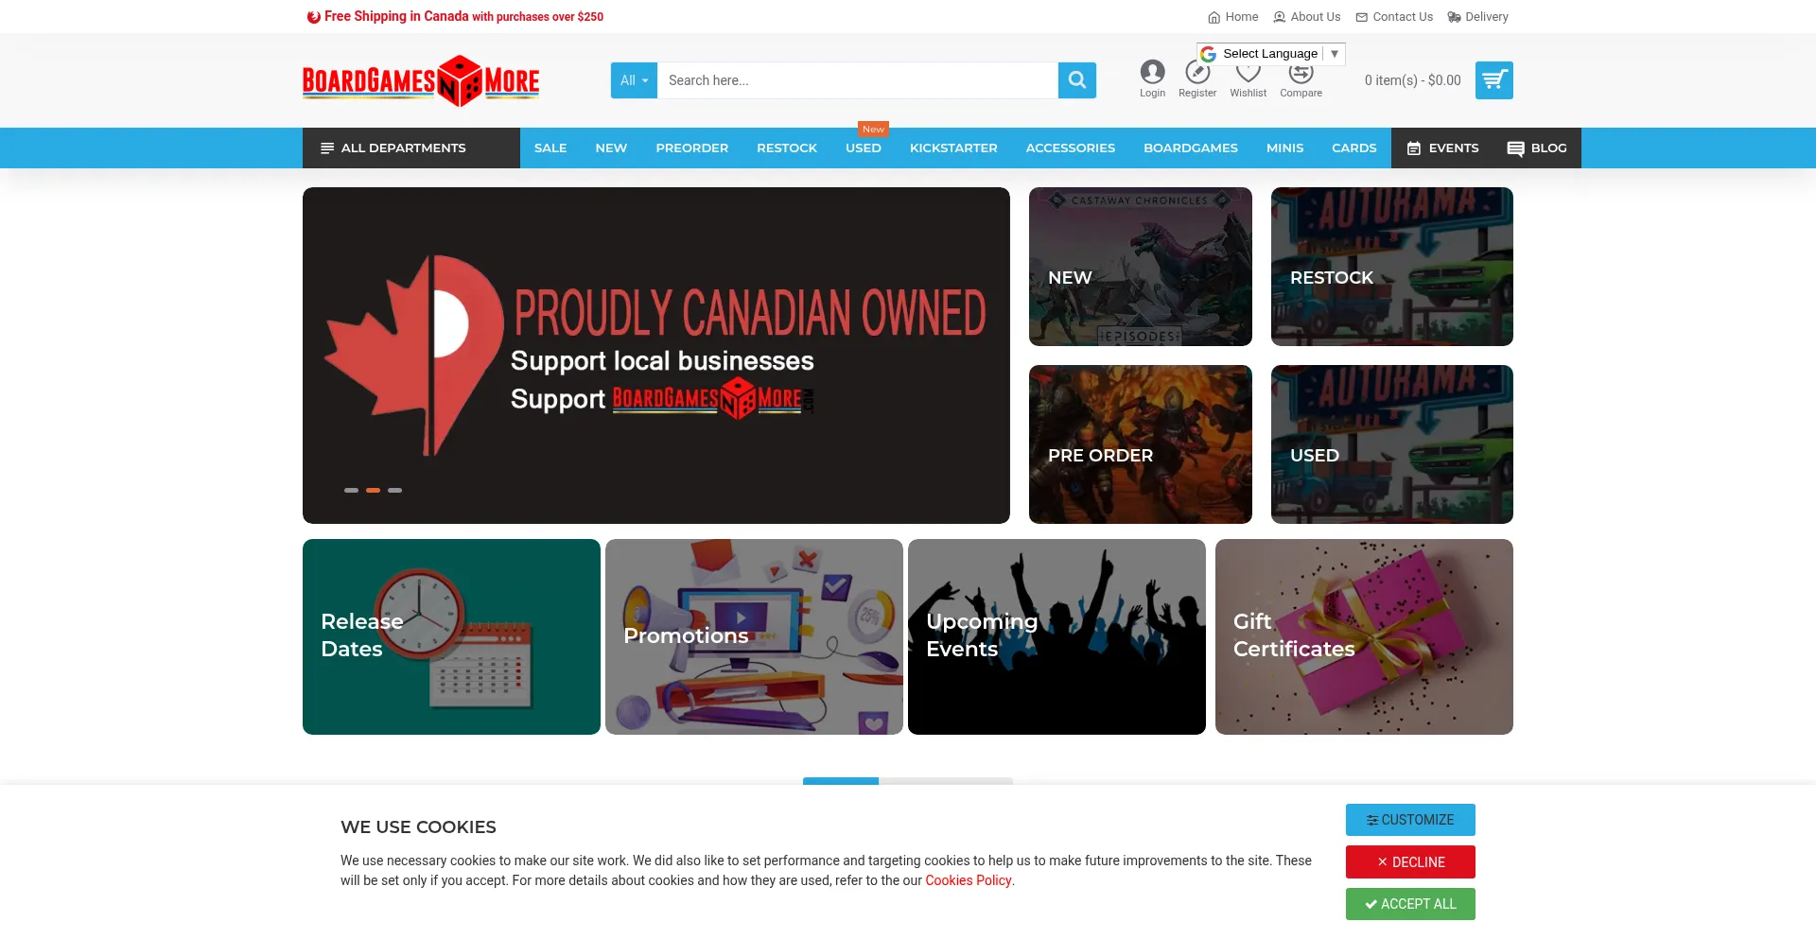Click the Home icon in top bar

1213,17
